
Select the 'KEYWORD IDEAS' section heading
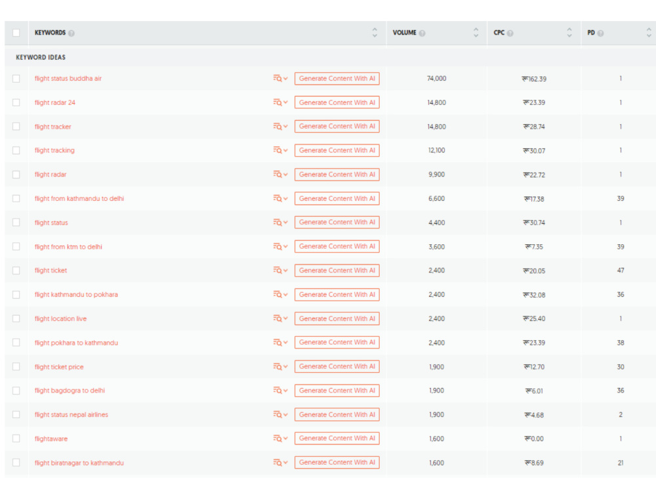(x=41, y=57)
